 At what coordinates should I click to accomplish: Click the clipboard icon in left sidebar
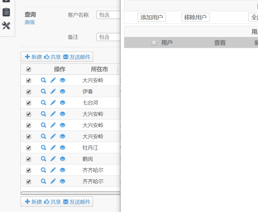(x=6, y=12)
